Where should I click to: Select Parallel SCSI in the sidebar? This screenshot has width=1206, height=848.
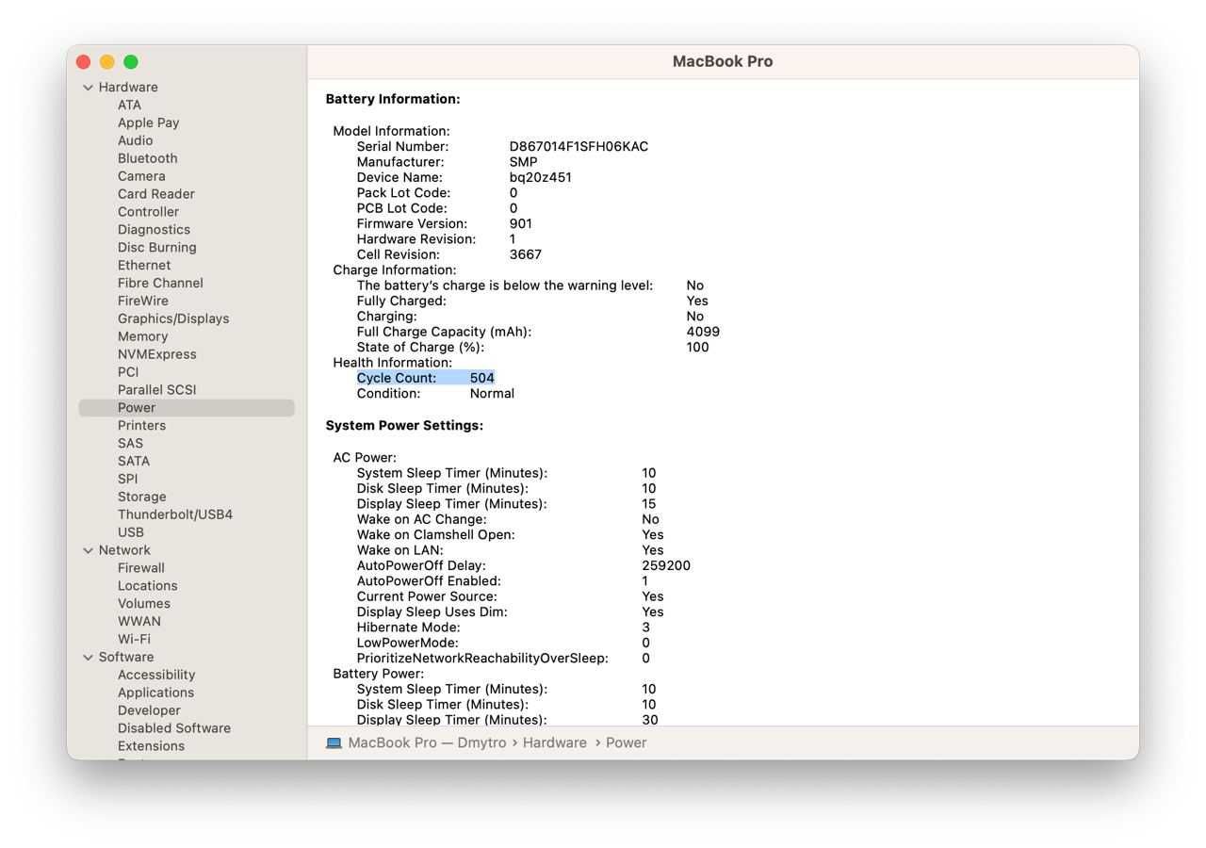click(156, 390)
